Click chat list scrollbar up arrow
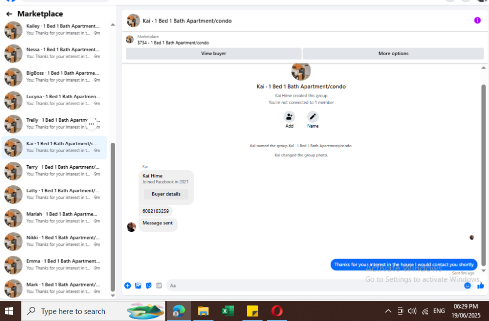 [113, 25]
